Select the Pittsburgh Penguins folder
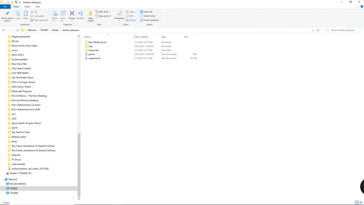This screenshot has height=205, width=364. pyautogui.click(x=21, y=91)
